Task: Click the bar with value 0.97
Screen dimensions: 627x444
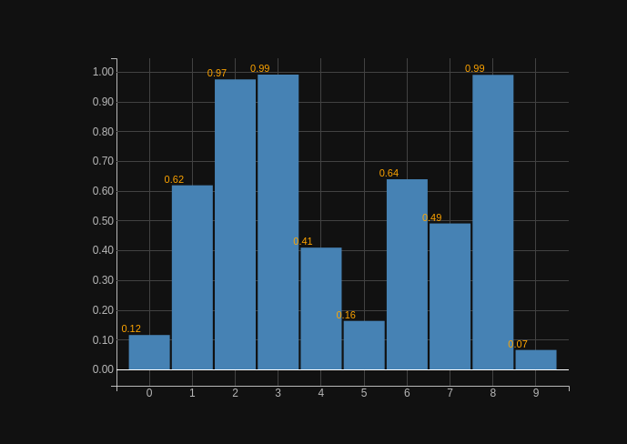Action: tap(235, 224)
